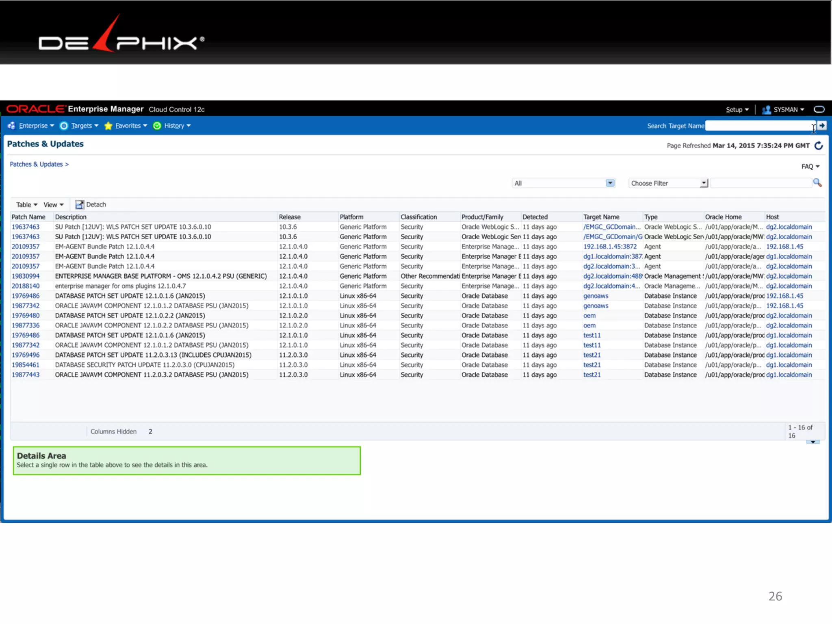The height and width of the screenshot is (624, 832).
Task: Click the go arrow beside target search
Action: [x=822, y=126]
